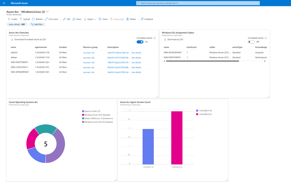Click the teal donut chart segment
The width and height of the screenshot is (291, 184).
click(46, 128)
